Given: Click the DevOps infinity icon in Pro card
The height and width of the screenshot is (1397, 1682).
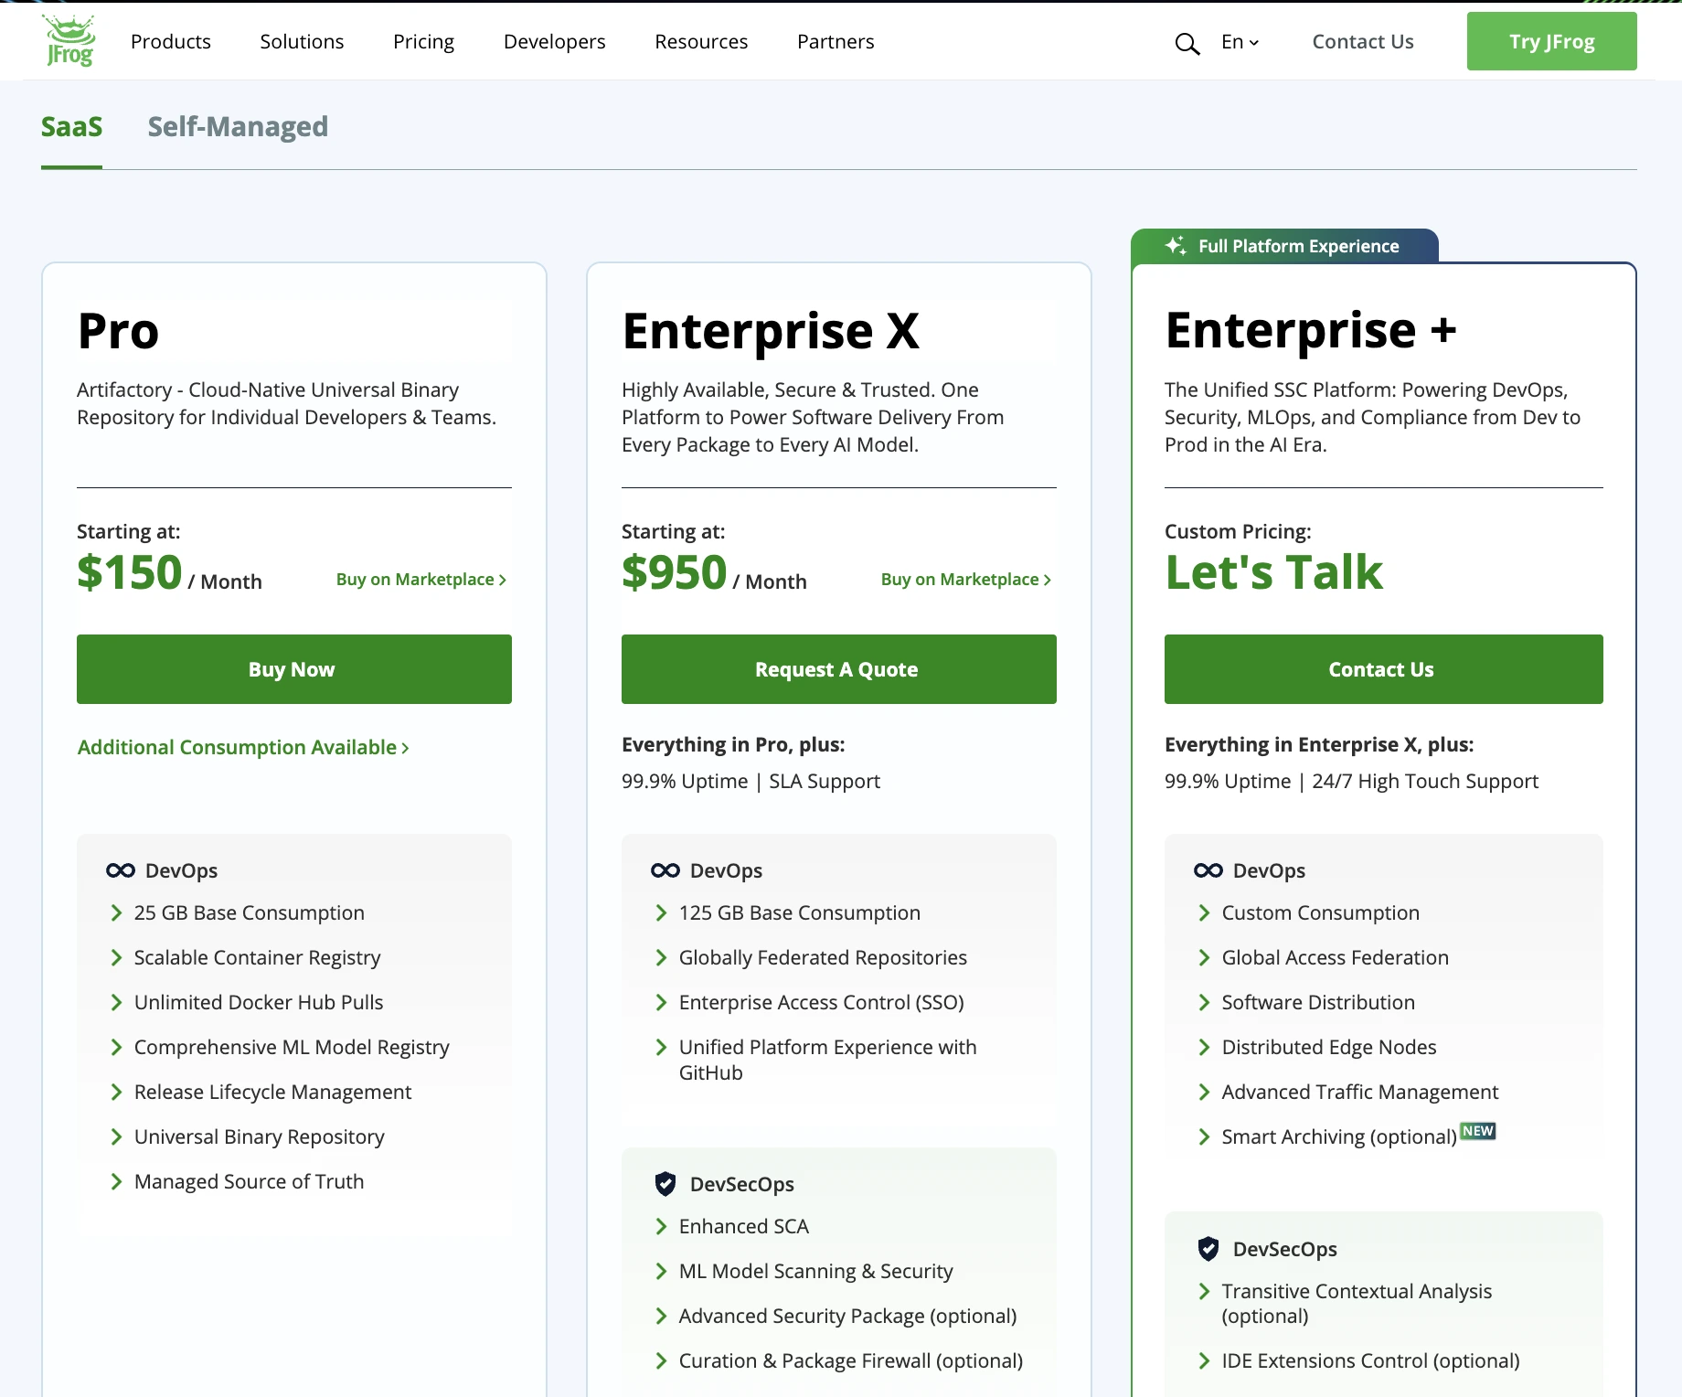Looking at the screenshot, I should (120, 870).
